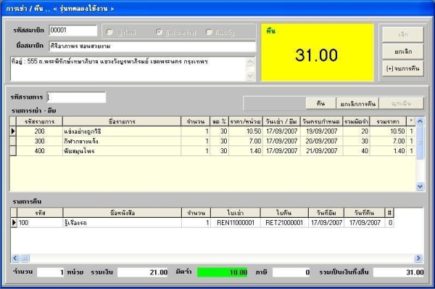435x289 pixels.
Task: Click the รหัสรายการ column header
Action: [39, 121]
